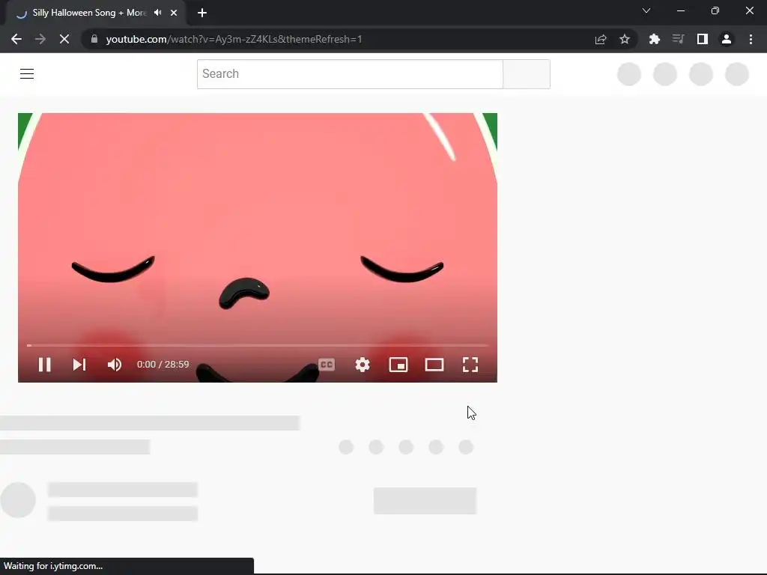Mute the tab via speaker icon

point(158,13)
